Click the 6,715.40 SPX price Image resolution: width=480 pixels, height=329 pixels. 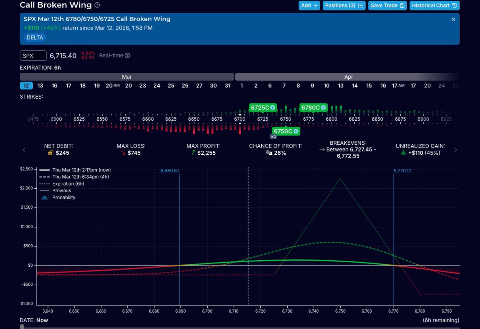click(63, 56)
